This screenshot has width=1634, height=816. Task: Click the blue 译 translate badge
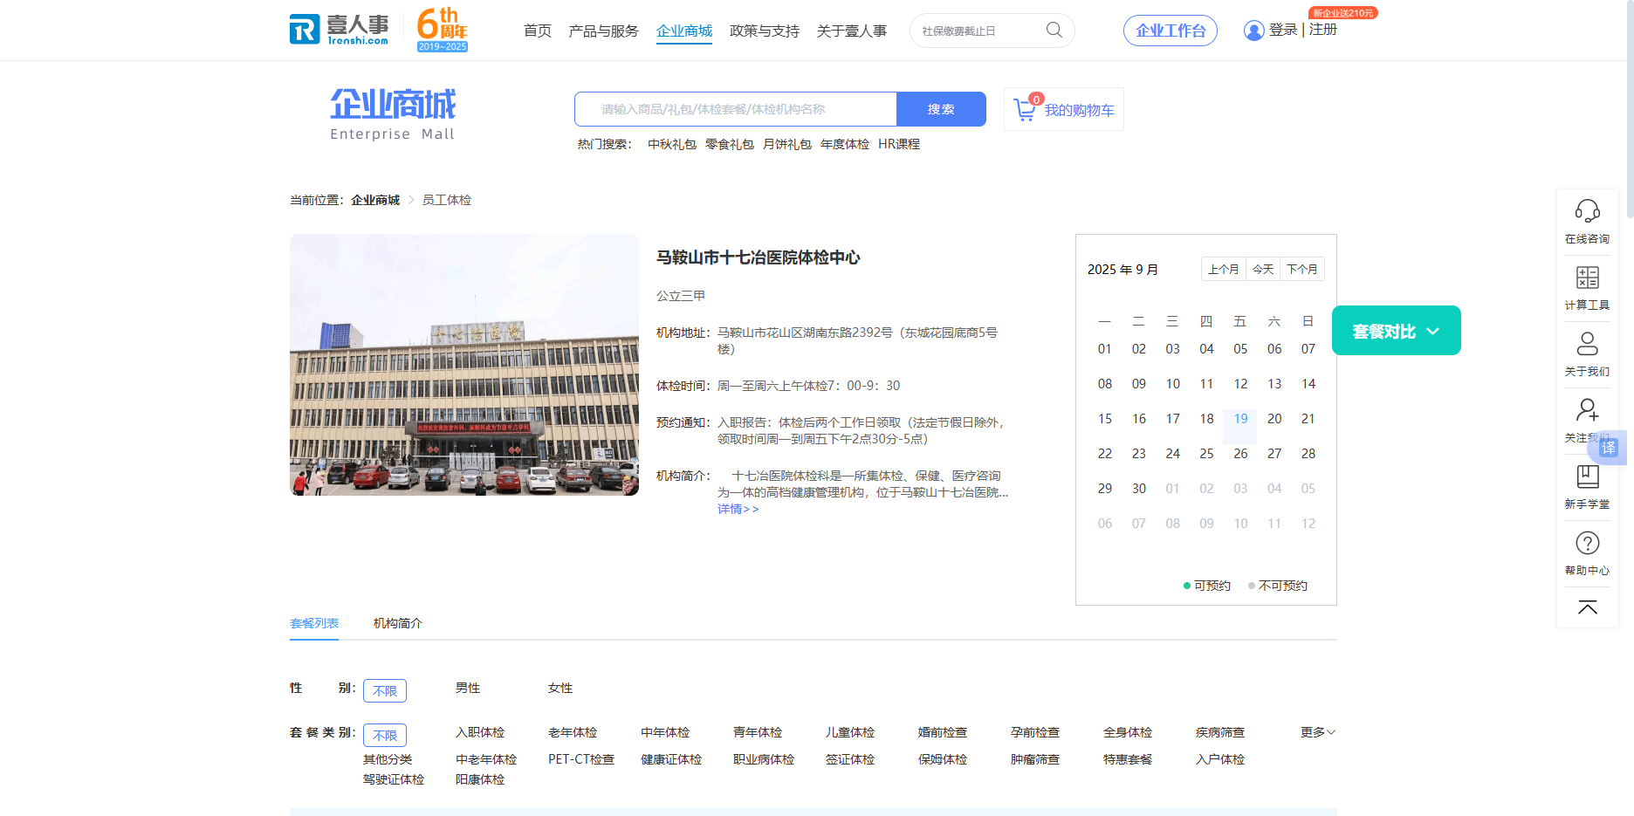point(1609,448)
